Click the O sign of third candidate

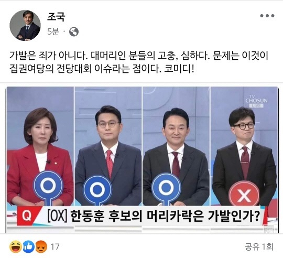[x=166, y=189]
